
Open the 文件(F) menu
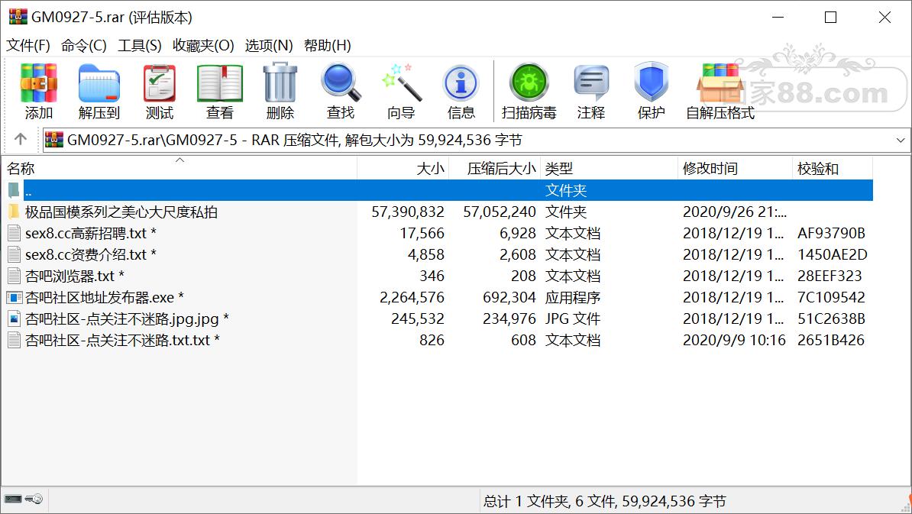28,46
